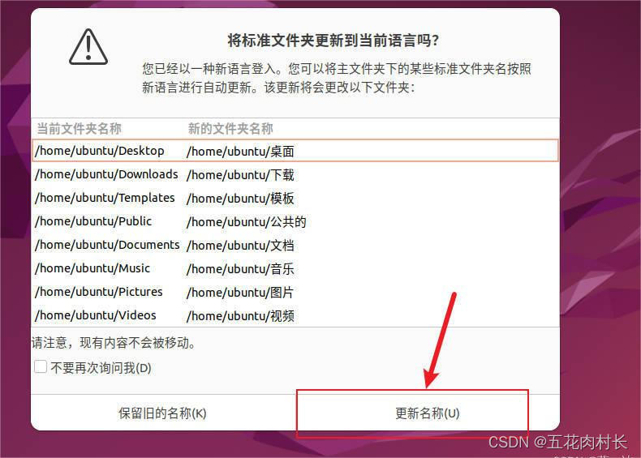
Task: Select the /home/ubuntu/Music row
Action: point(295,268)
